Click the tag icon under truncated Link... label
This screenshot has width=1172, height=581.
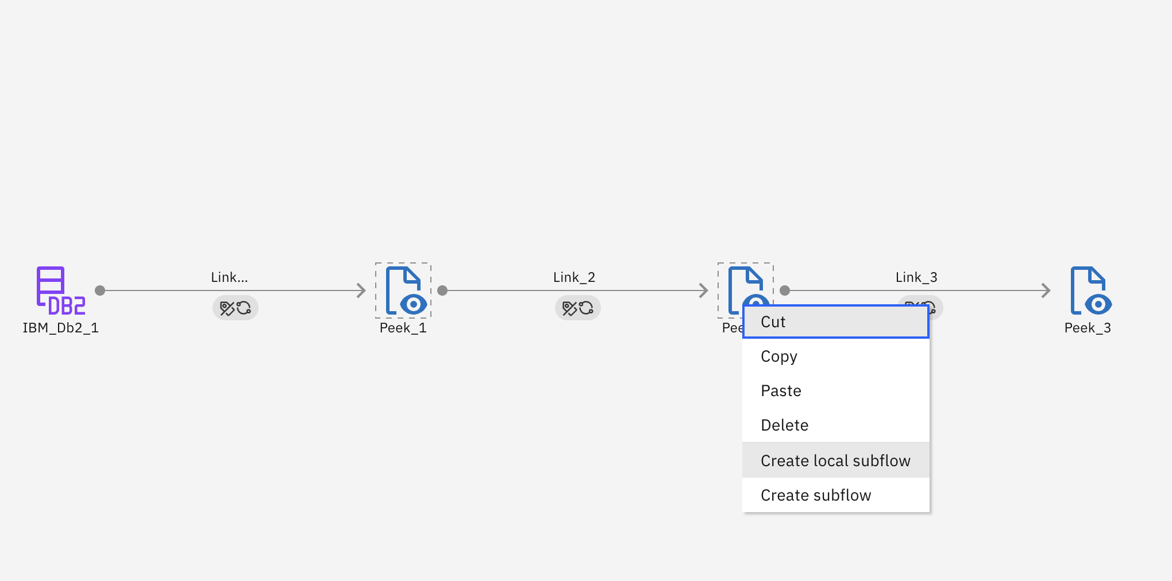pos(227,308)
